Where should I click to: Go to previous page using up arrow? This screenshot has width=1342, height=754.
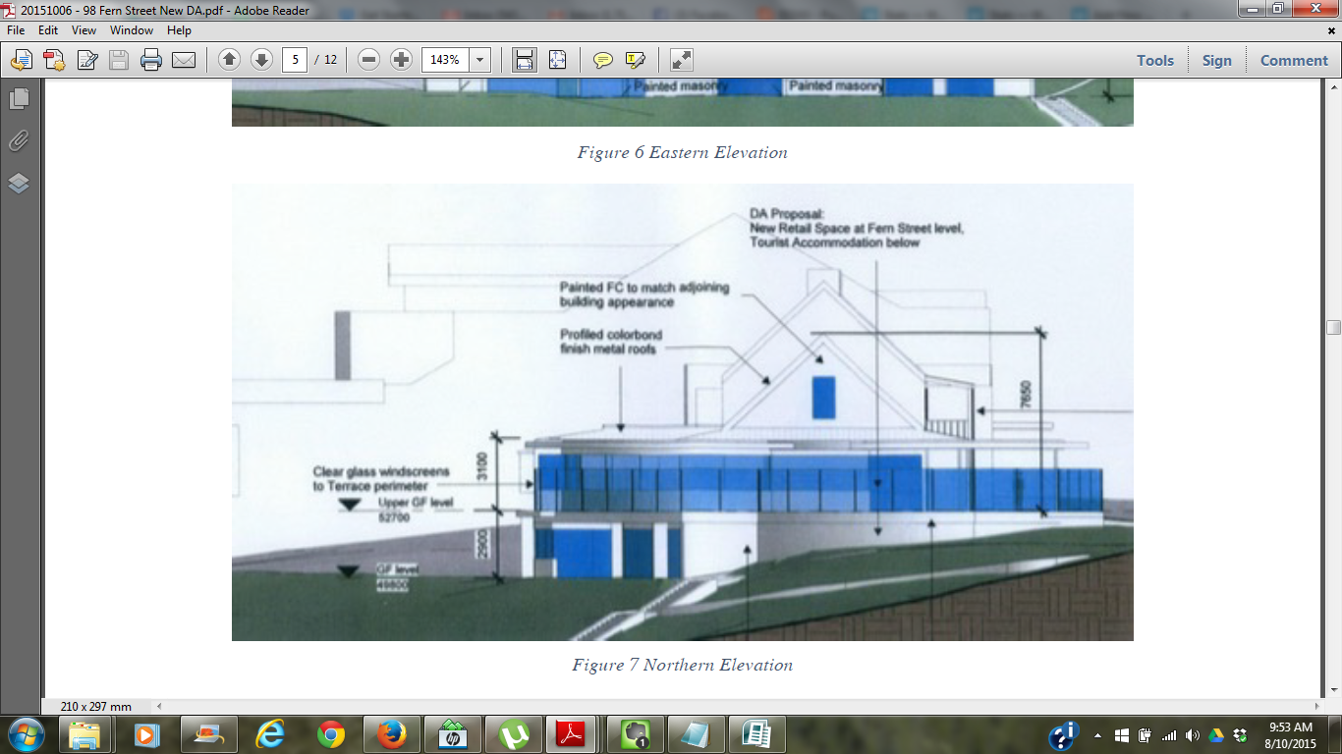click(x=229, y=60)
